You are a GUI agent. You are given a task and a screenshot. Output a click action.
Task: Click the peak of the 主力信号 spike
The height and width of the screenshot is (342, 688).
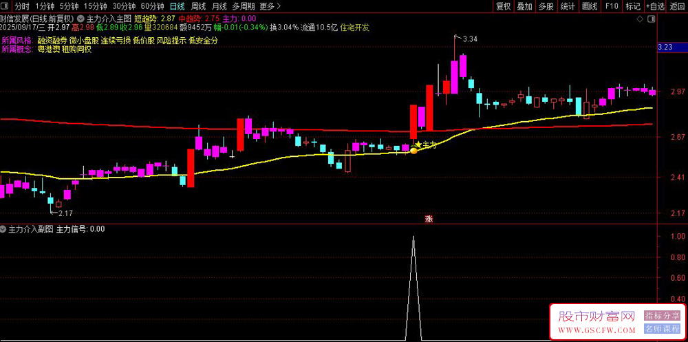click(x=413, y=237)
